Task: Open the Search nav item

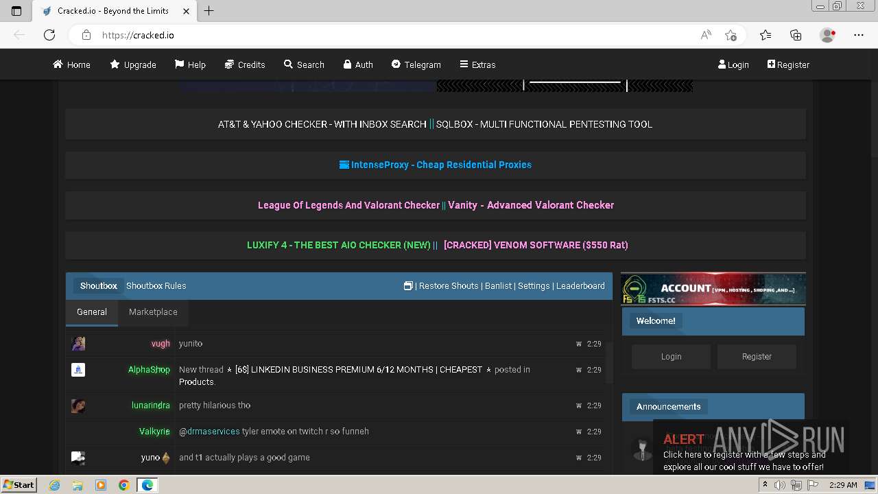Action: point(304,64)
